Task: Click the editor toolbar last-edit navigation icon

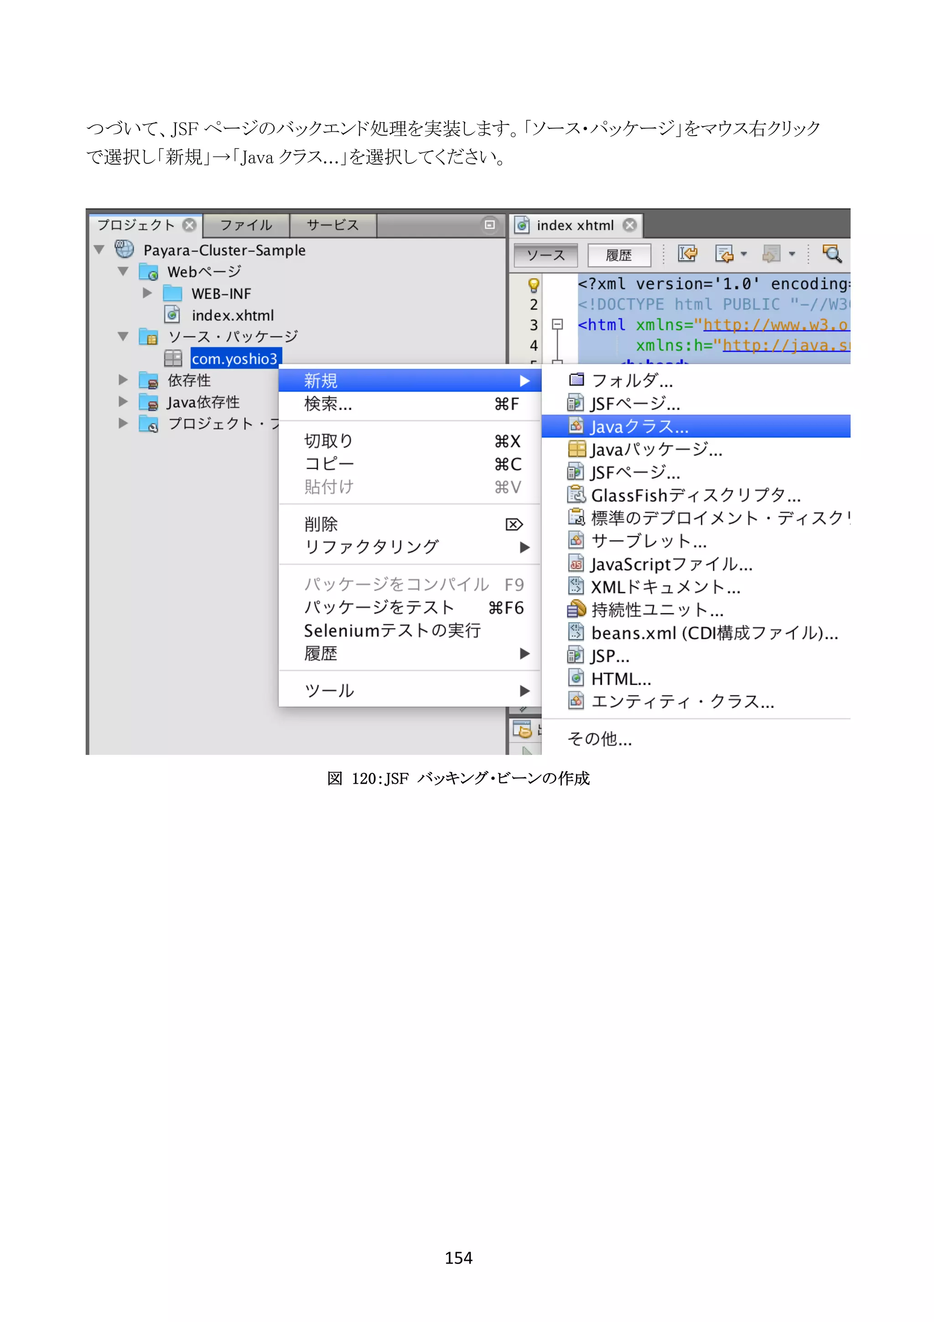Action: coord(687,253)
